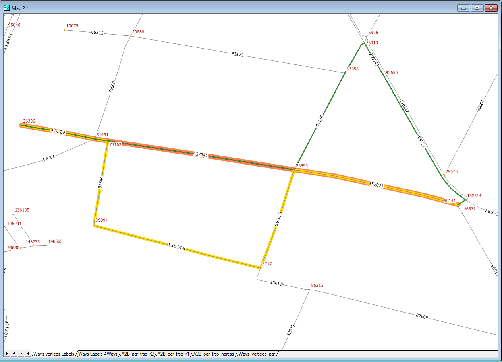The height and width of the screenshot is (362, 502).
Task: Click way label 136119
Action: tap(278, 284)
